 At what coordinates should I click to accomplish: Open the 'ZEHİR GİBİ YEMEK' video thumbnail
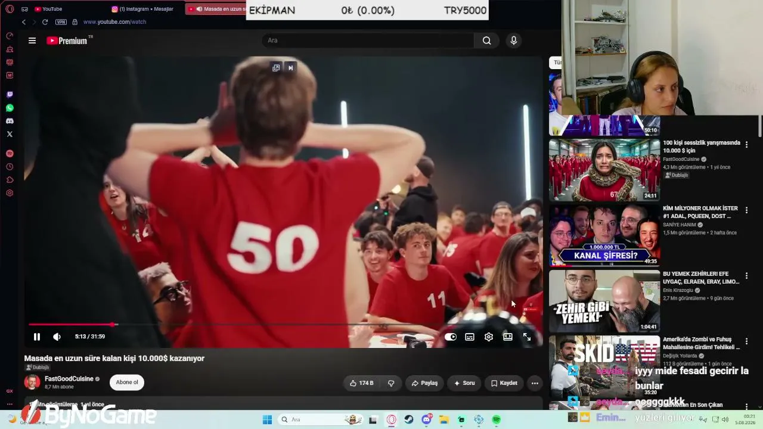pyautogui.click(x=604, y=301)
